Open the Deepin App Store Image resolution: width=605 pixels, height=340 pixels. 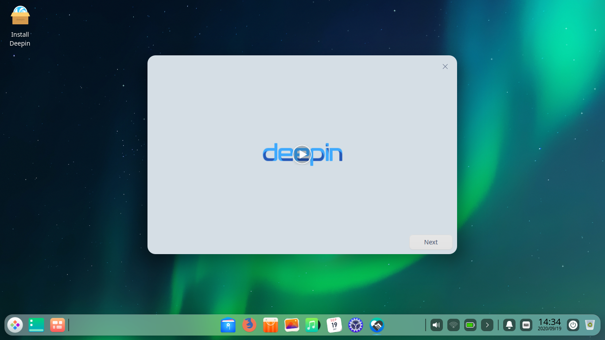point(270,325)
